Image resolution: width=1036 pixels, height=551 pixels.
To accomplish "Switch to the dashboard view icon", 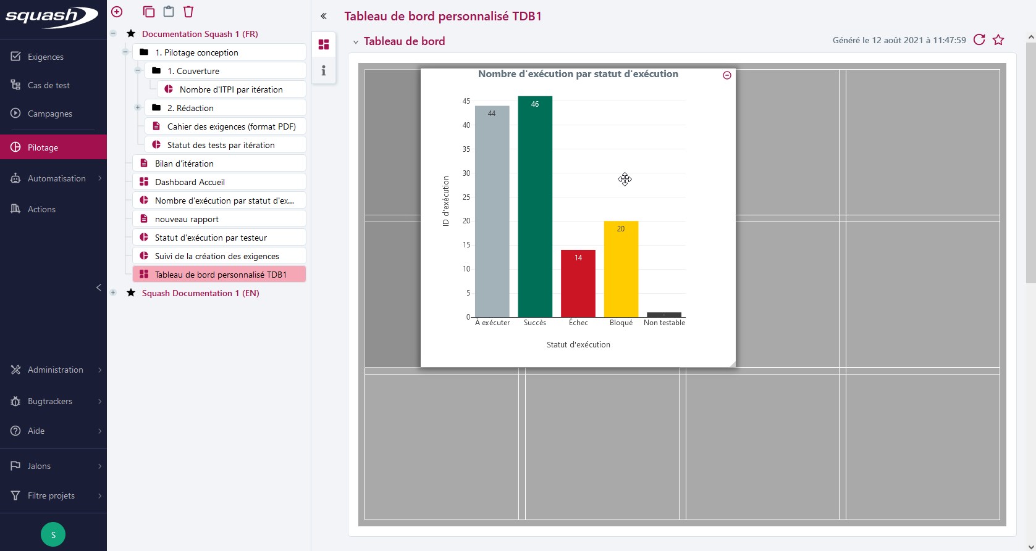I will click(x=323, y=44).
